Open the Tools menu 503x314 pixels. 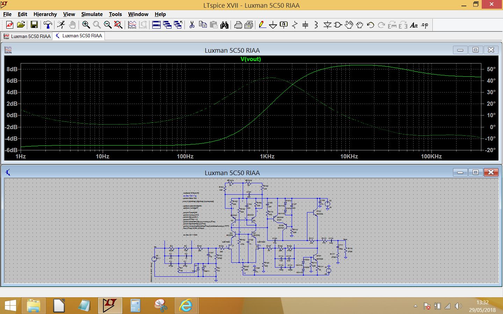115,14
